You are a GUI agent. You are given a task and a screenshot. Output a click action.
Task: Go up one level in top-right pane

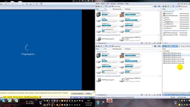tap(168, 6)
